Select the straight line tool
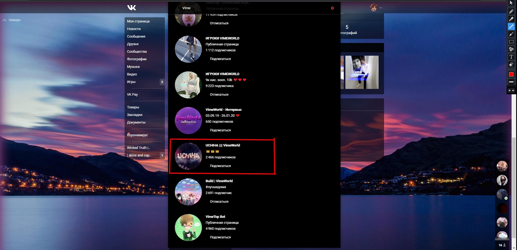Image resolution: width=517 pixels, height=250 pixels. [511, 26]
